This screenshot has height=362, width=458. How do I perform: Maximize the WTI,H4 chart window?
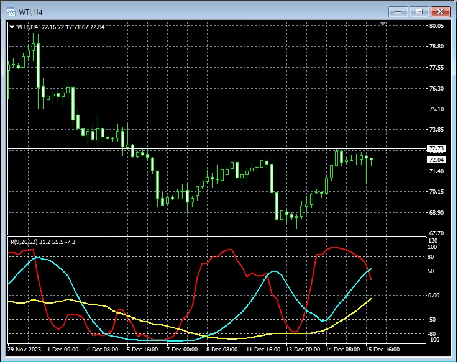coord(419,11)
